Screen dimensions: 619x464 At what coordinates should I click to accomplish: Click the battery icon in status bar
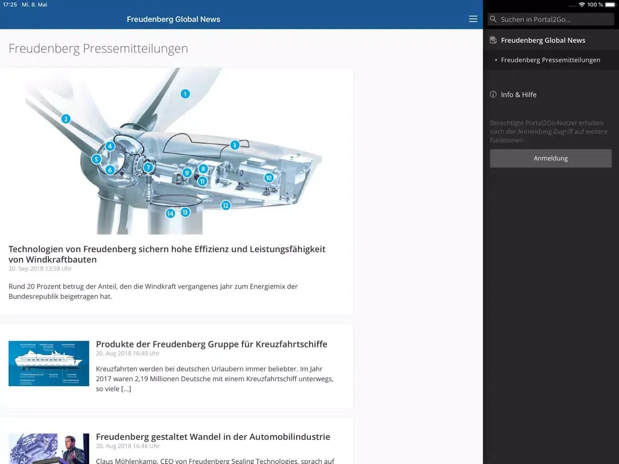(610, 5)
